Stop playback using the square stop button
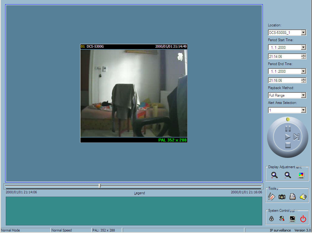The height and width of the screenshot is (233, 312). (x=288, y=145)
